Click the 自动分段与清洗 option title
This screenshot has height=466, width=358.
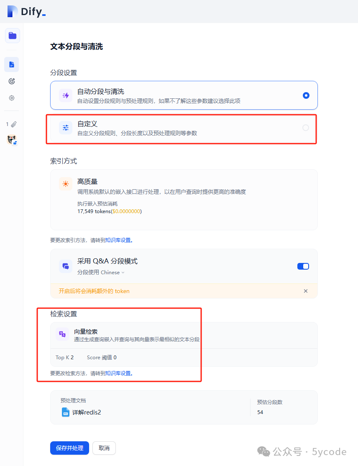[x=101, y=92]
